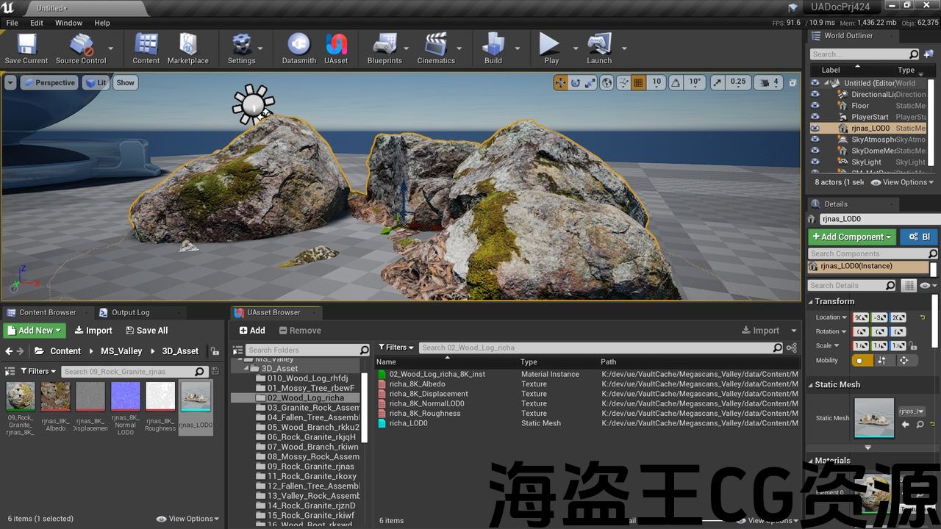This screenshot has width=941, height=529.
Task: Open the Perspective viewport dropdown
Action: tap(49, 83)
